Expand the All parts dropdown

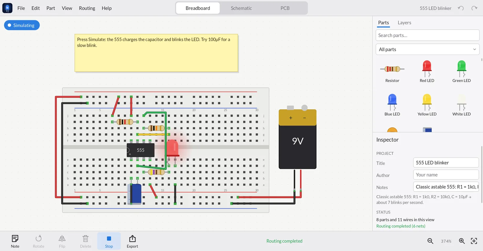[x=427, y=49]
